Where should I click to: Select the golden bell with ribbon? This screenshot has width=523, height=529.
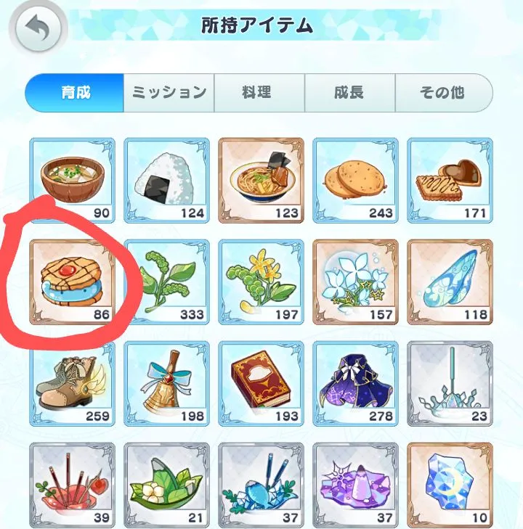coord(167,384)
